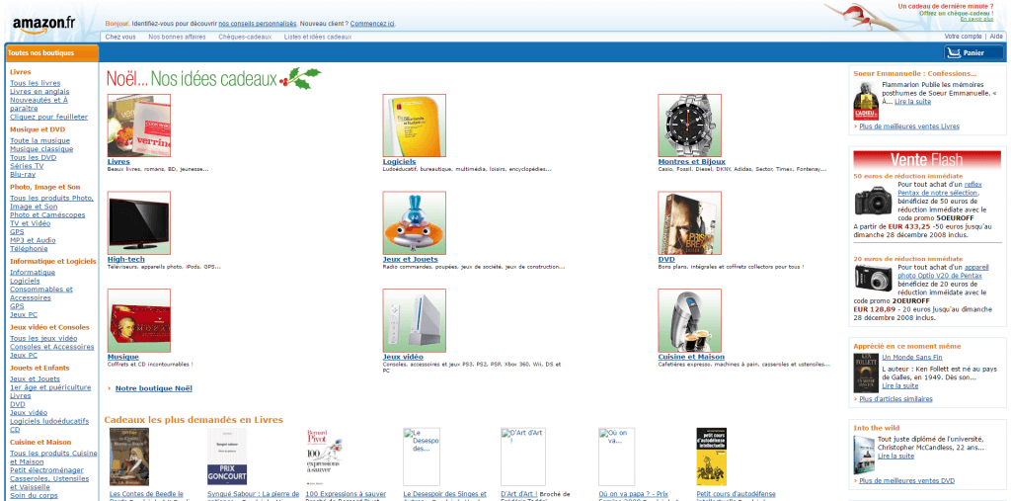Click the En savoir plus link

pyautogui.click(x=976, y=19)
